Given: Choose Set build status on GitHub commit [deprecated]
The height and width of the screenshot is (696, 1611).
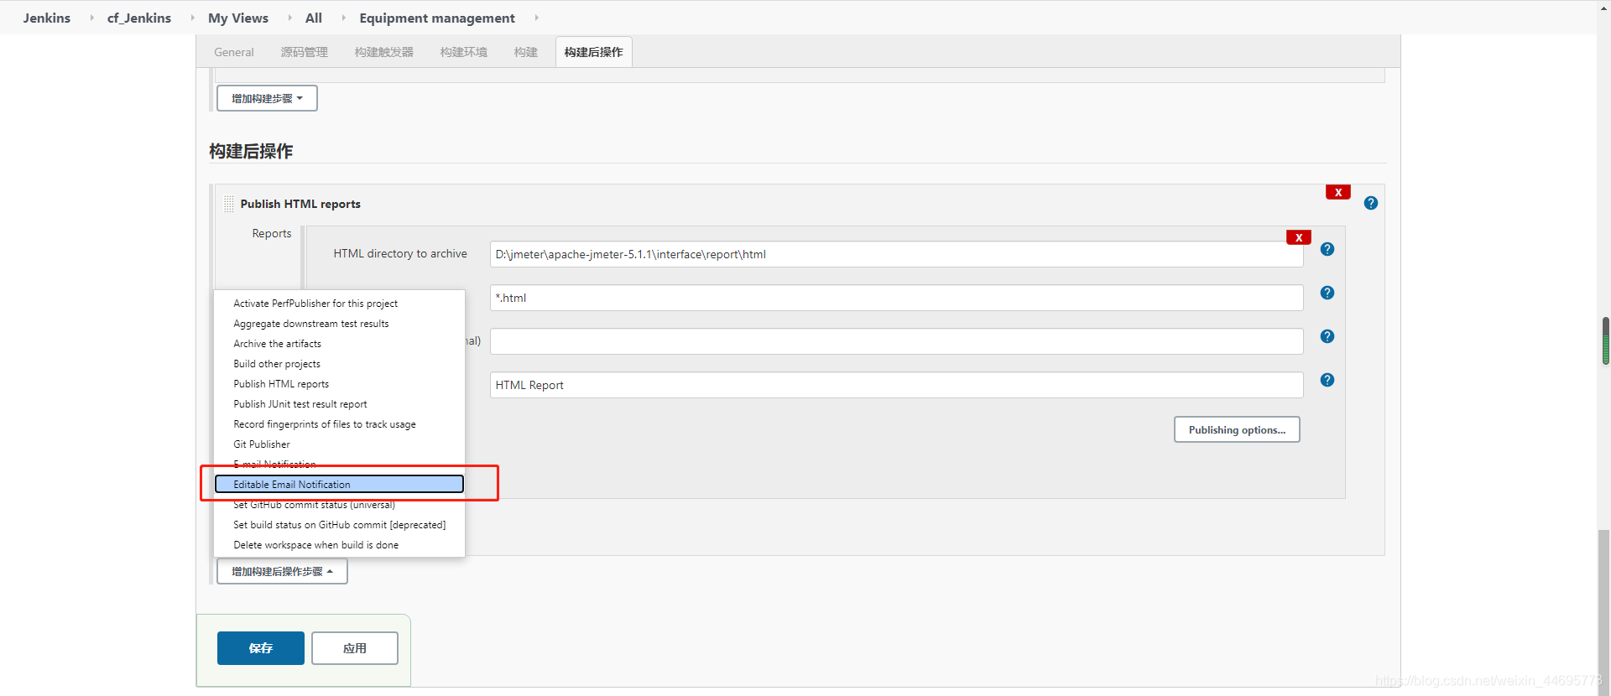Looking at the screenshot, I should pyautogui.click(x=339, y=525).
